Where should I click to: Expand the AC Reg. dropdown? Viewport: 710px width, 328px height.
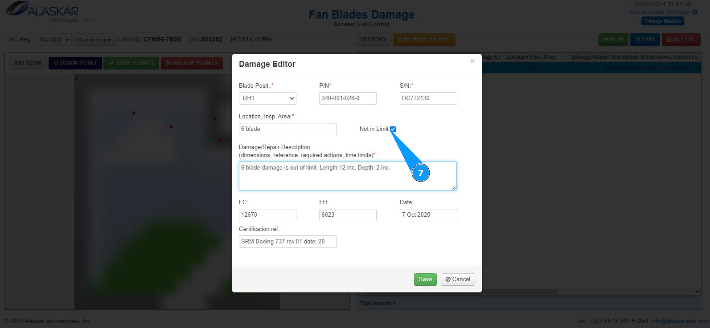53,40
